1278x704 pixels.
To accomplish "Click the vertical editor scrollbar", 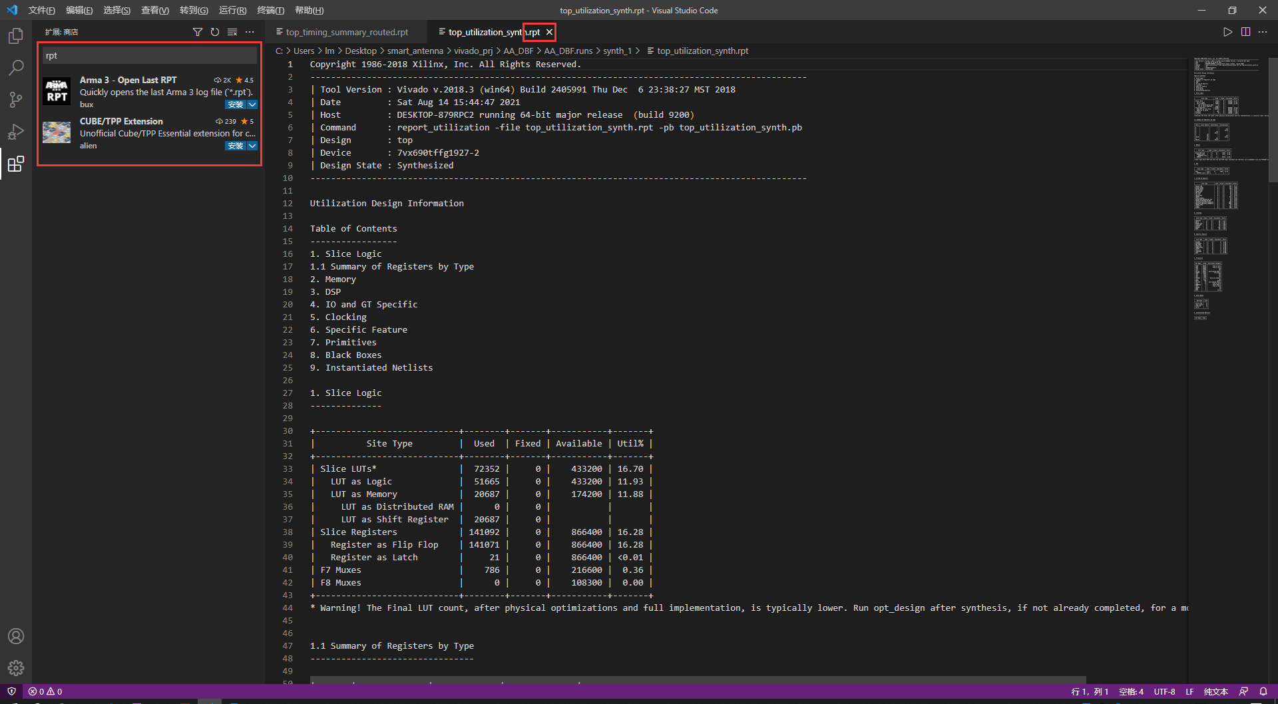I will [1273, 120].
